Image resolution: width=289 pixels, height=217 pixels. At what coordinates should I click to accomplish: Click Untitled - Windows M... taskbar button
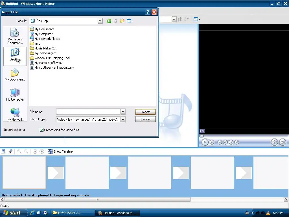[x=118, y=213]
